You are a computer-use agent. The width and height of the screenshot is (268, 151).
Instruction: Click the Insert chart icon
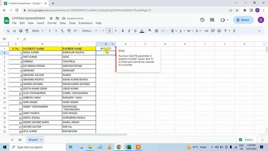pyautogui.click(x=219, y=31)
